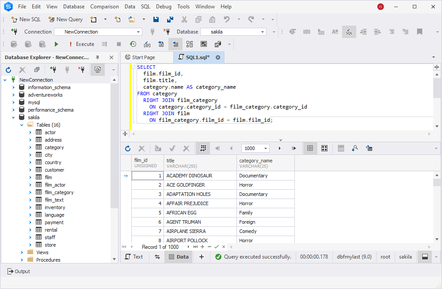Click the Save document icon
Screen dimensions: 442x289
tap(156, 19)
